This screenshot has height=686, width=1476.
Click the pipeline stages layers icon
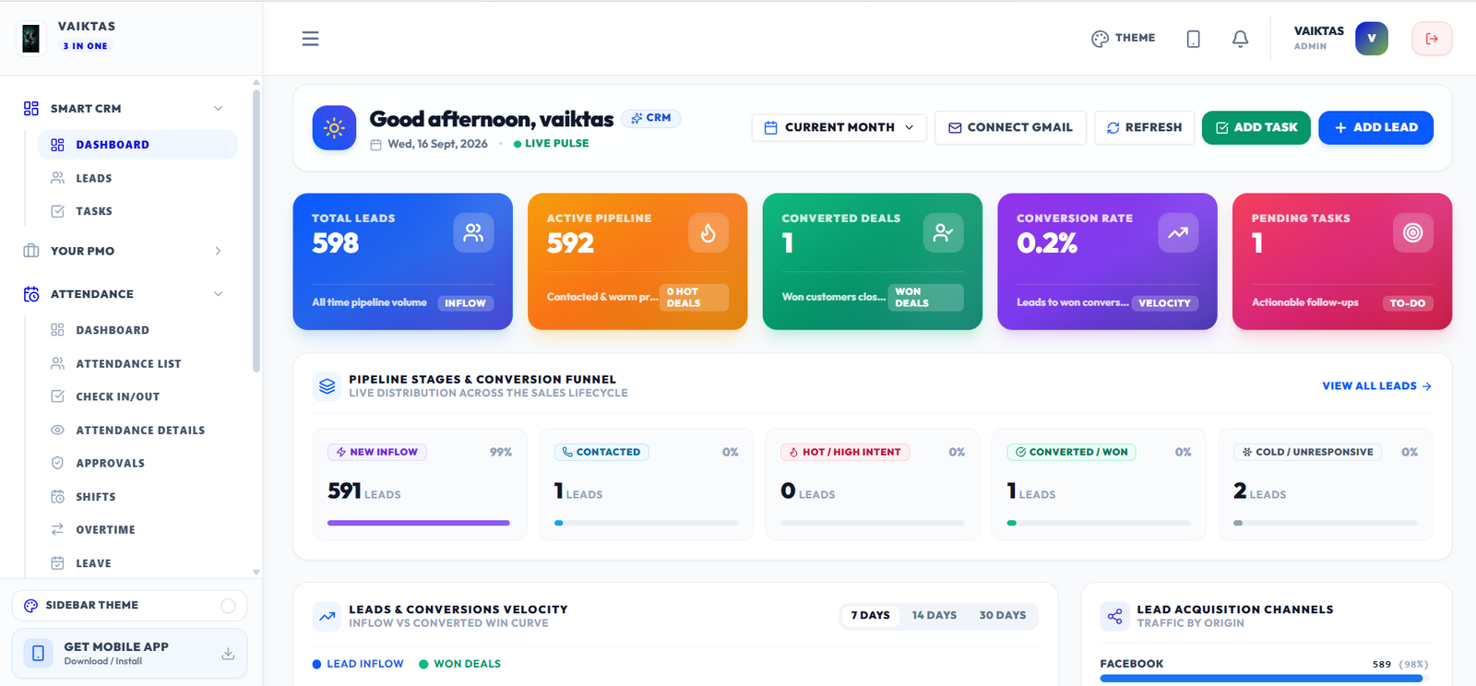coord(327,386)
